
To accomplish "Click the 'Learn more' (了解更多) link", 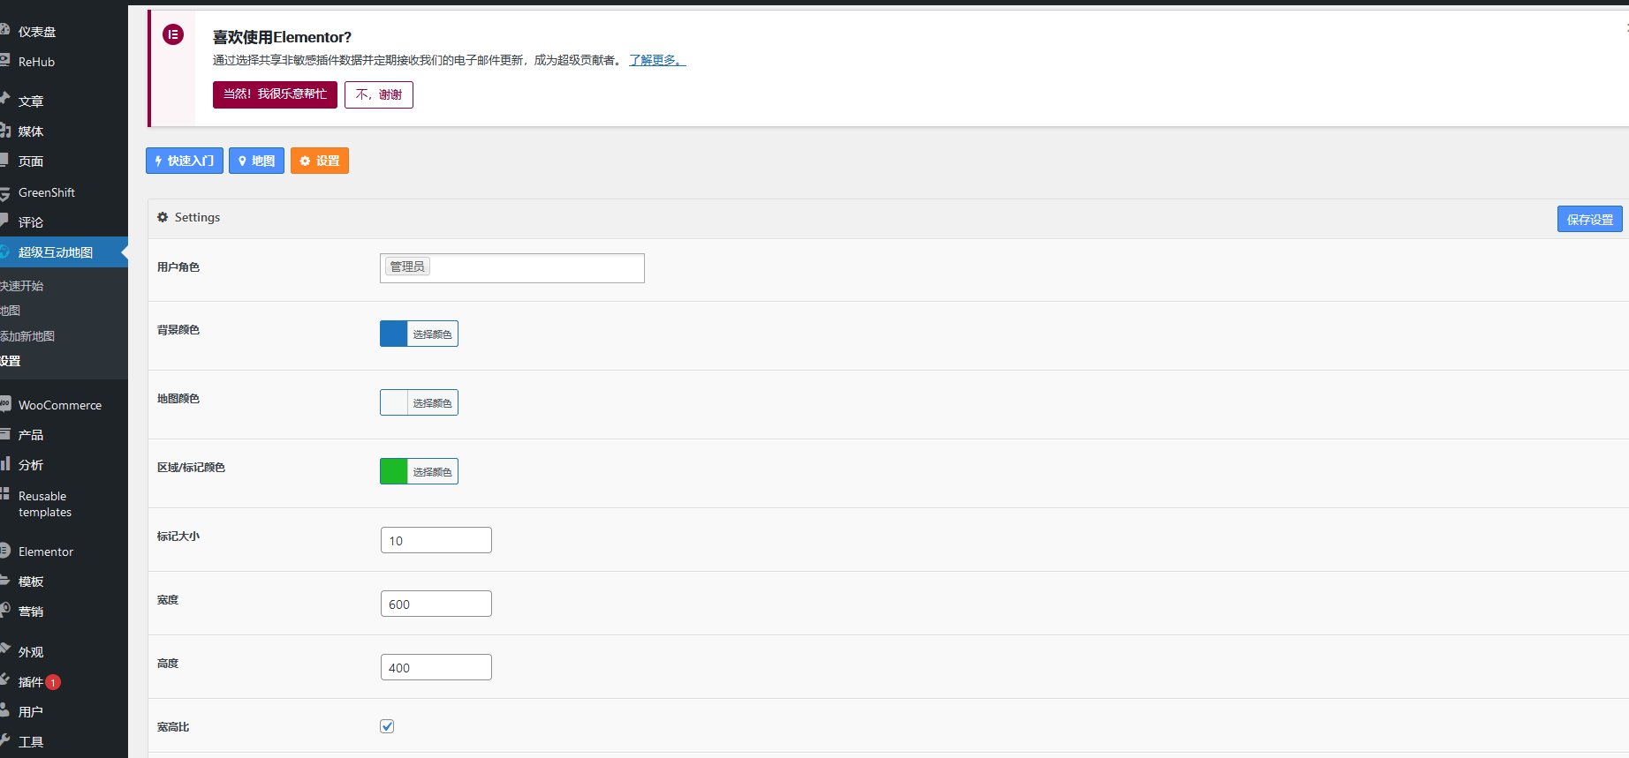I will [x=656, y=60].
